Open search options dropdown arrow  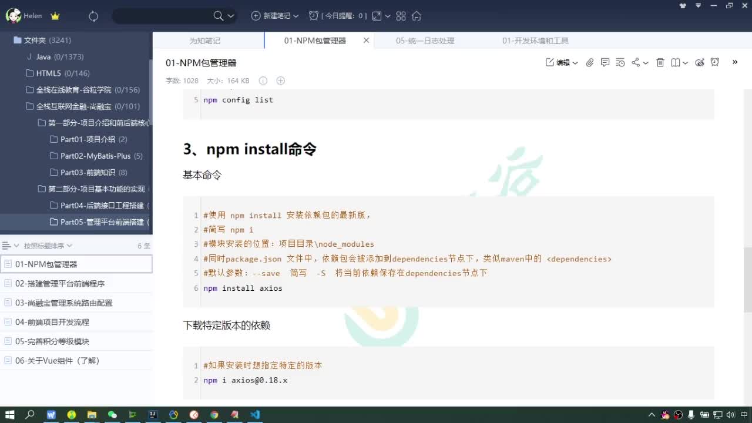[x=231, y=16]
